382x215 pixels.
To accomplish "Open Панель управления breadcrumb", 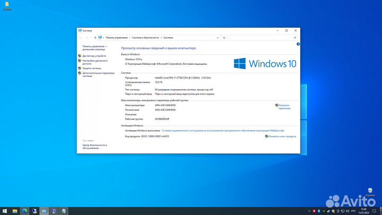I will pyautogui.click(x=116, y=38).
